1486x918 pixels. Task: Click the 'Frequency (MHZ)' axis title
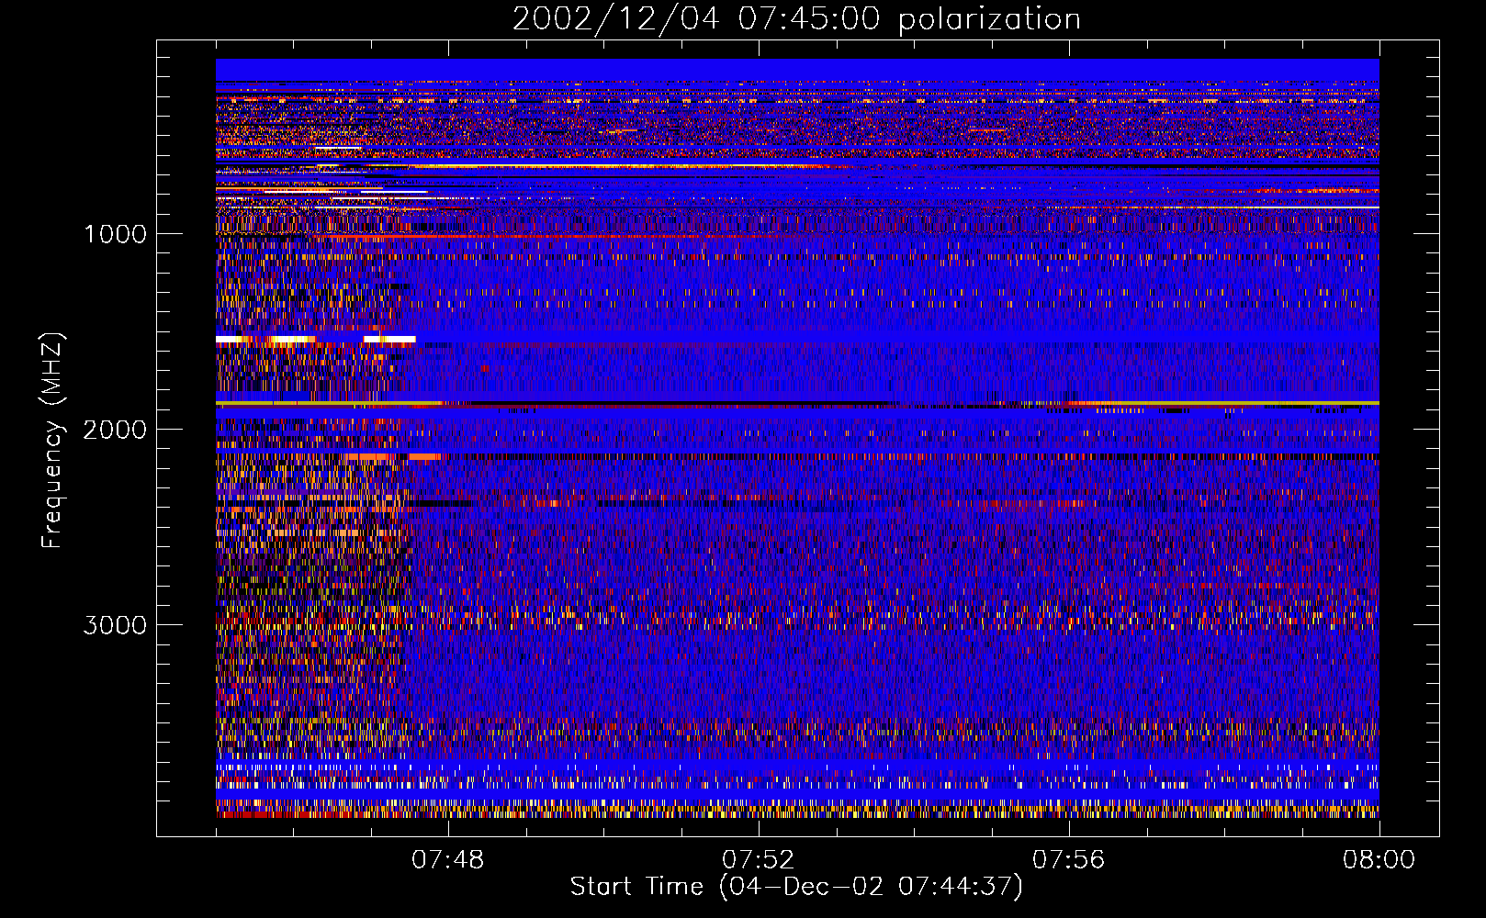coord(52,441)
